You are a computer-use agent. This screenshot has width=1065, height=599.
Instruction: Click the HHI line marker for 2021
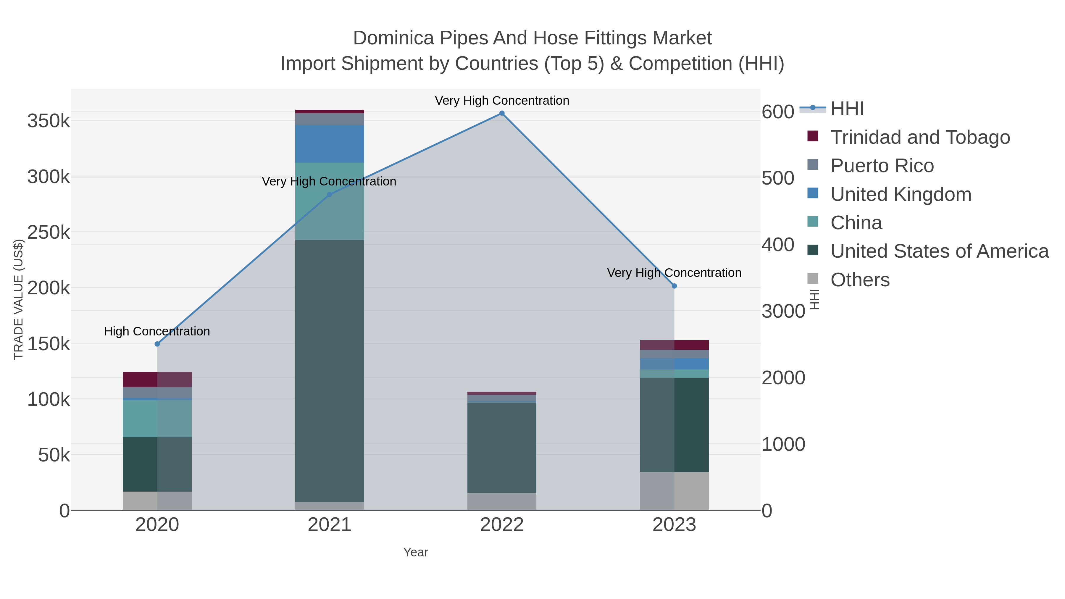pyautogui.click(x=330, y=195)
